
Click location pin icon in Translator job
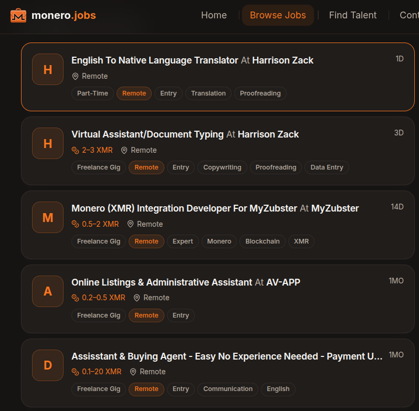[x=76, y=77]
